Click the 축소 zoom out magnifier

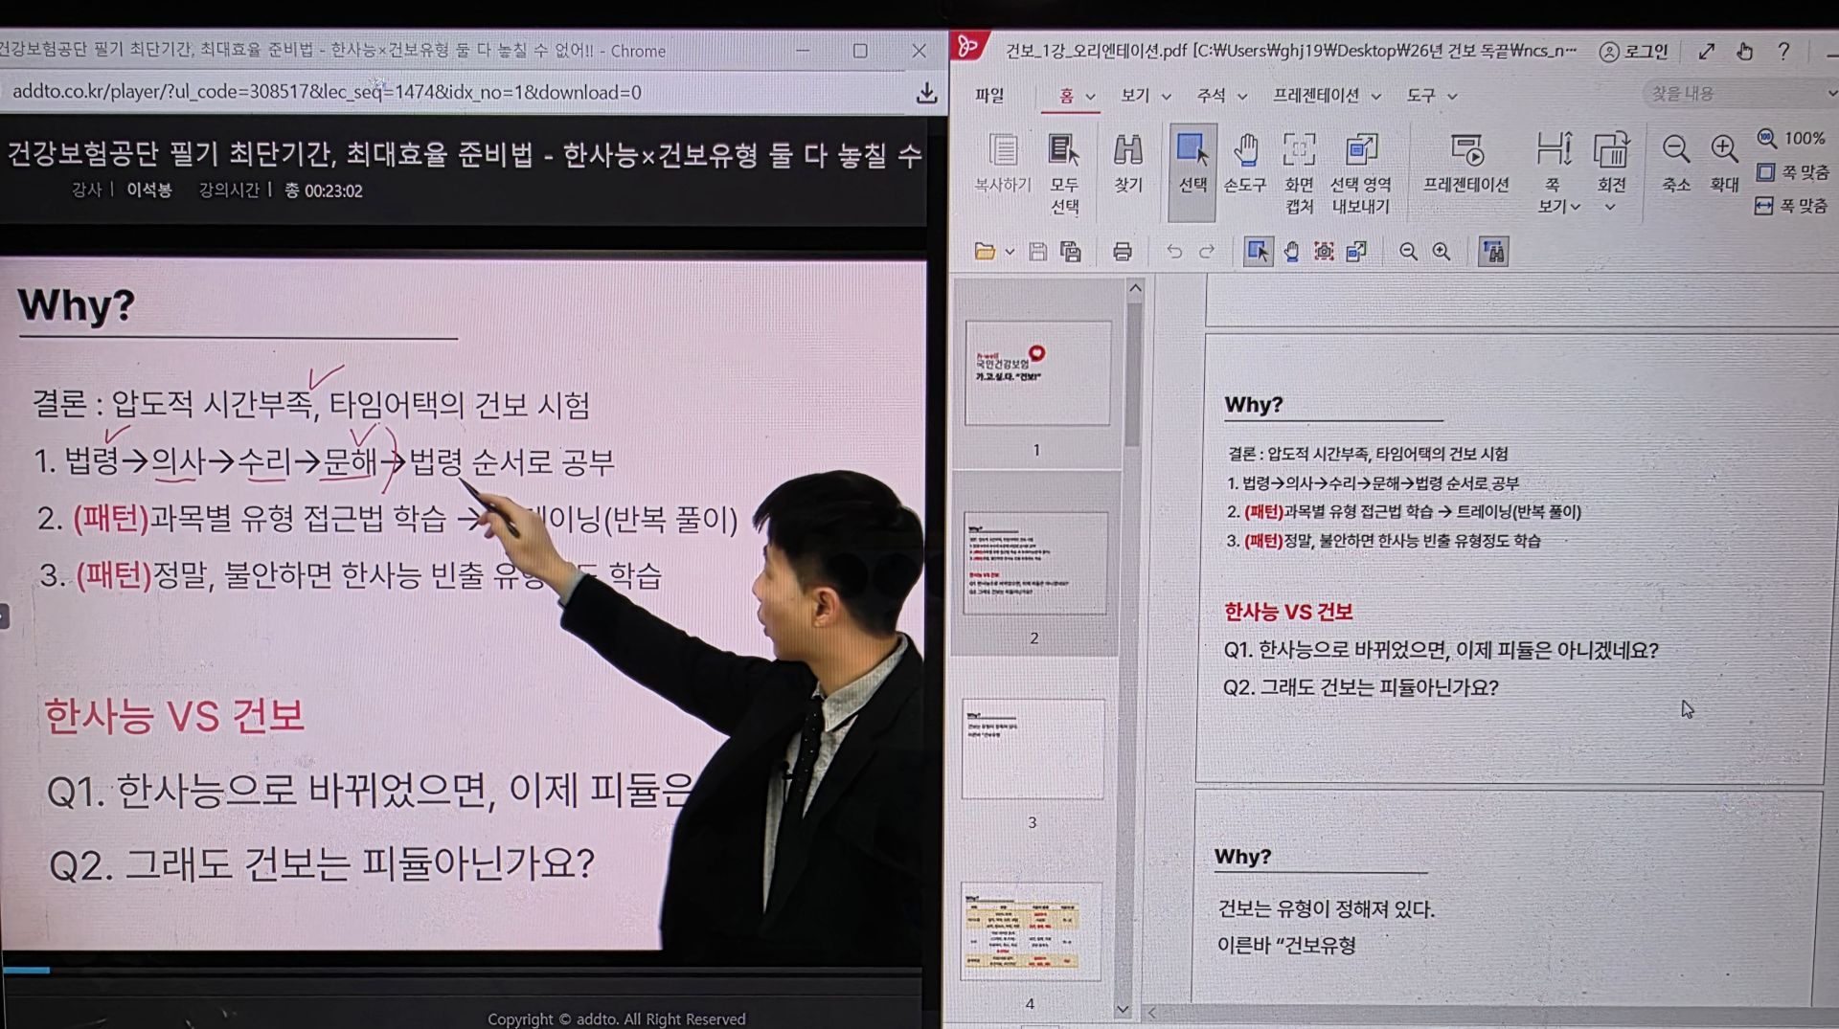pyautogui.click(x=1675, y=161)
